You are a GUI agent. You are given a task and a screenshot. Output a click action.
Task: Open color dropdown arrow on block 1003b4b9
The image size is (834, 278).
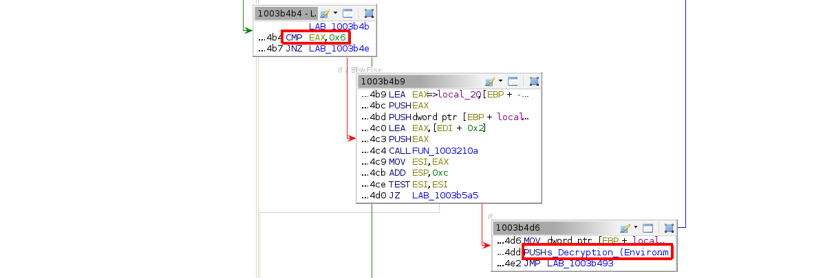(x=500, y=81)
